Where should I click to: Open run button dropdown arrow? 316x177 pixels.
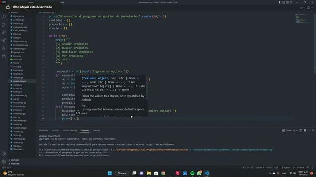pyautogui.click(x=304, y=8)
